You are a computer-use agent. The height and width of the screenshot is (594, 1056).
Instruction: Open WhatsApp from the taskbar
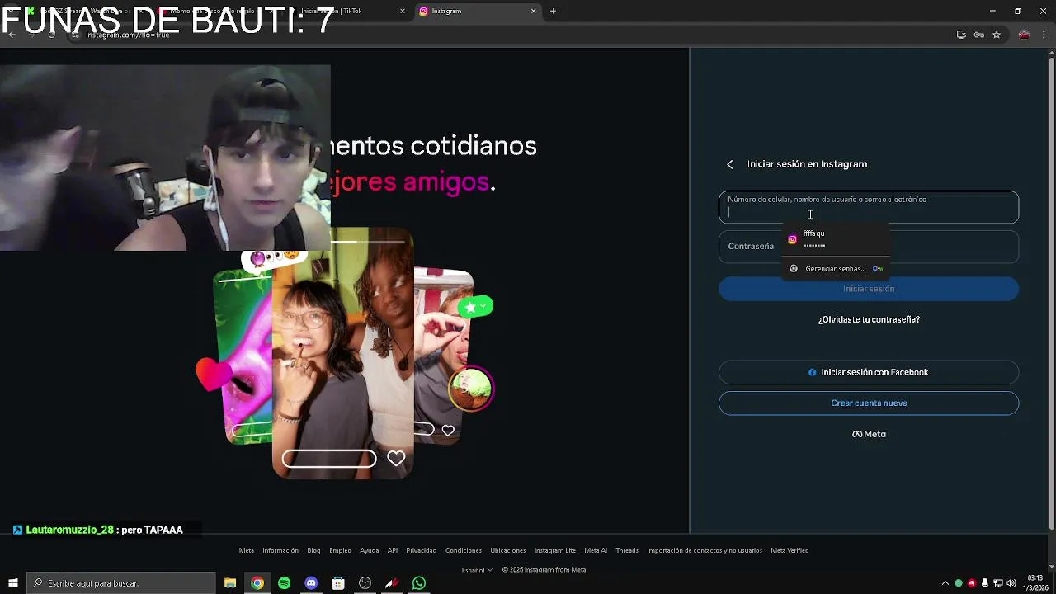coord(419,583)
